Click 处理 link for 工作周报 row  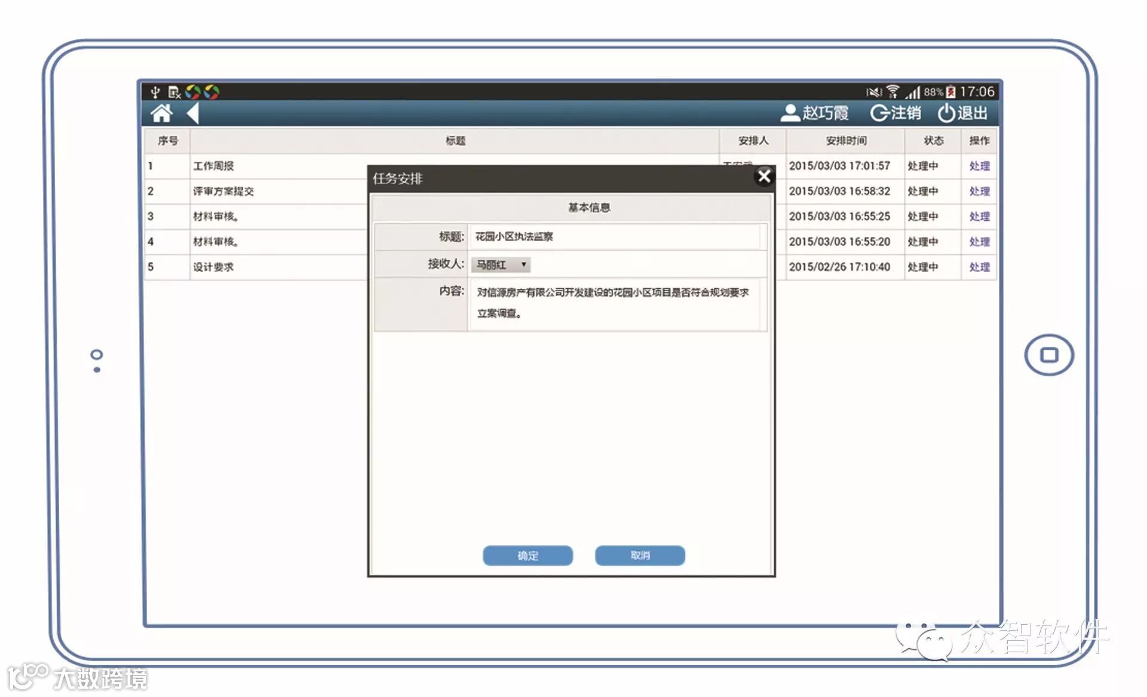pyautogui.click(x=979, y=166)
